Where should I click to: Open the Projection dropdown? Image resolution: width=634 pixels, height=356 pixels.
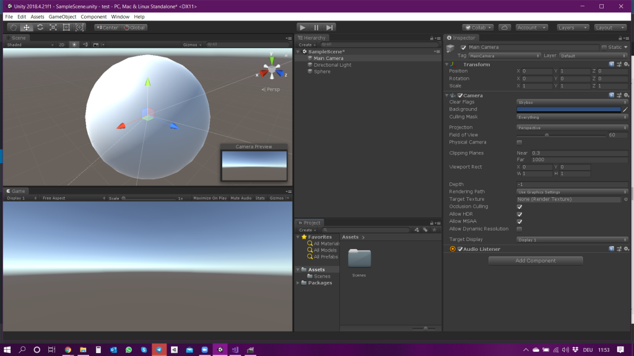click(572, 128)
